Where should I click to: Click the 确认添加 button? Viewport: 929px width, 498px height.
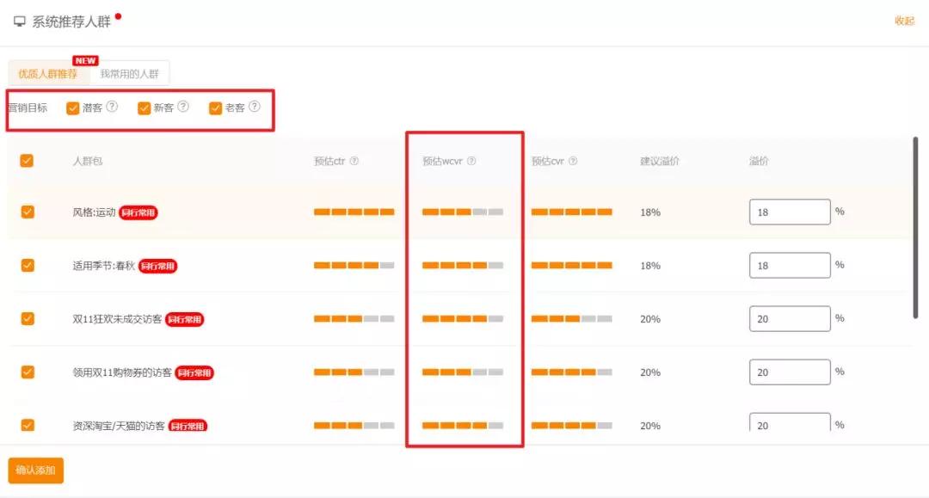(x=35, y=470)
